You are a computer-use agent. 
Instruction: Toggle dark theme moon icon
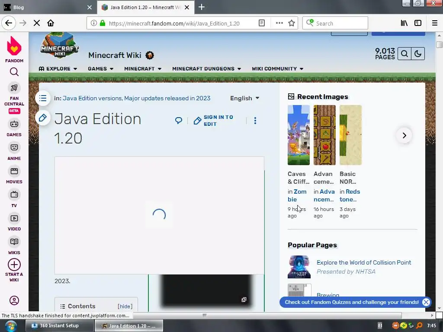418,54
